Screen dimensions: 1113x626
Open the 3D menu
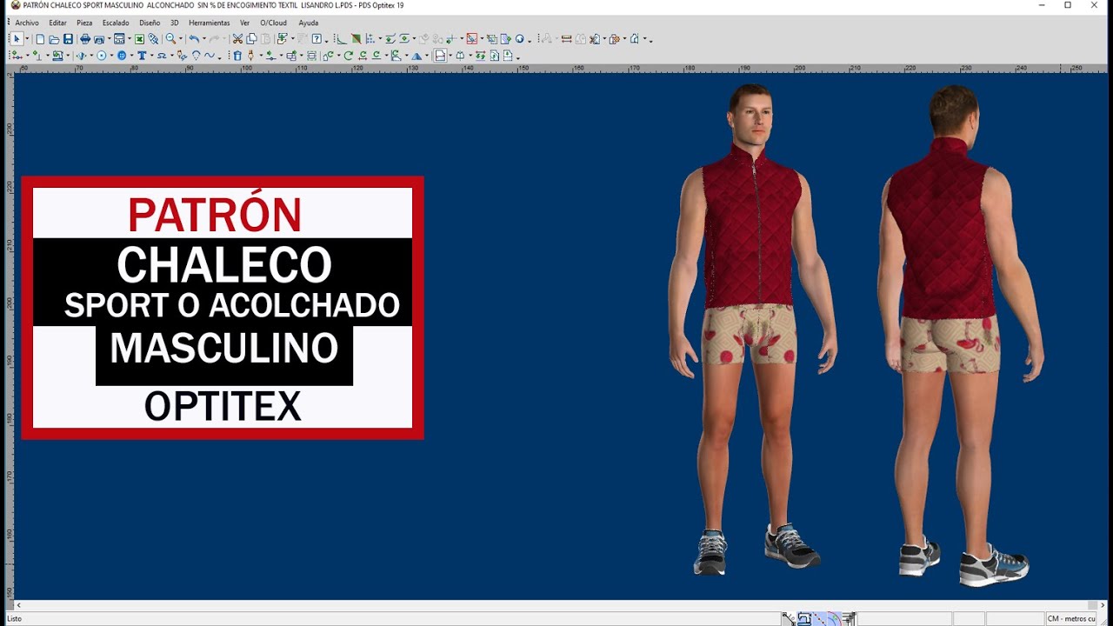175,23
